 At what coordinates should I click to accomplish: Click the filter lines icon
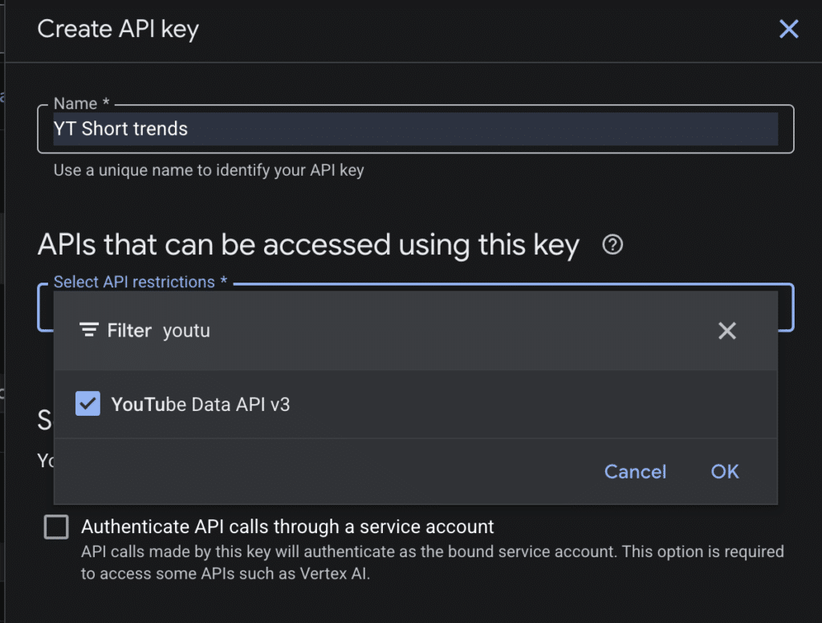(89, 330)
